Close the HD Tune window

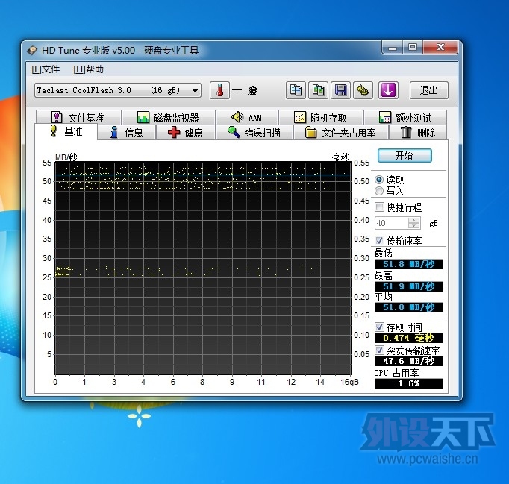click(x=440, y=48)
